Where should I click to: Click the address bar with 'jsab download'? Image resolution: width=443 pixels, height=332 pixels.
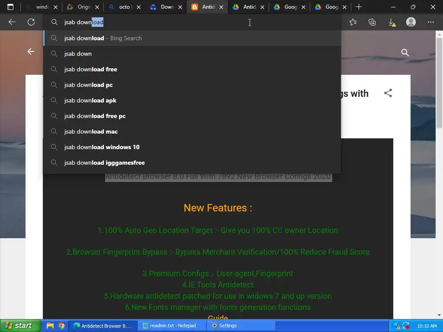pos(192,22)
